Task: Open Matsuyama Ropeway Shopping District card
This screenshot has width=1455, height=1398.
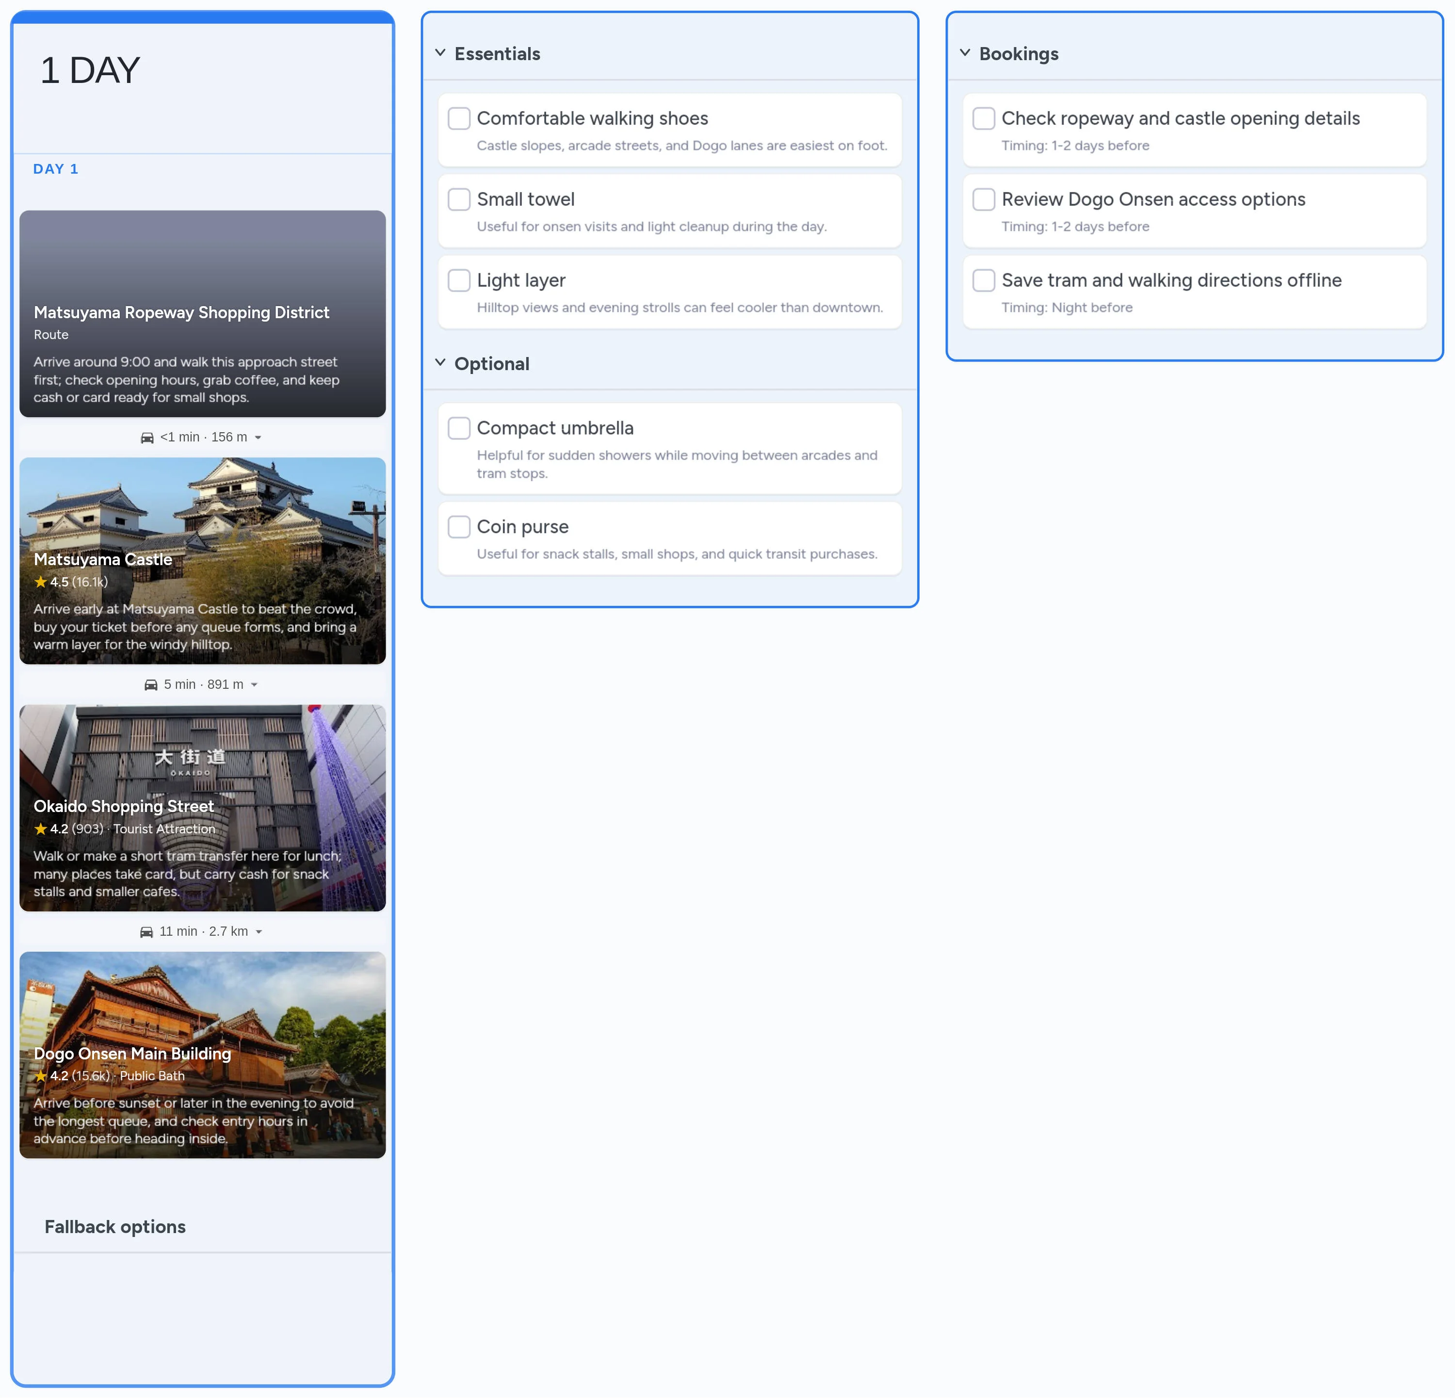Action: 202,313
